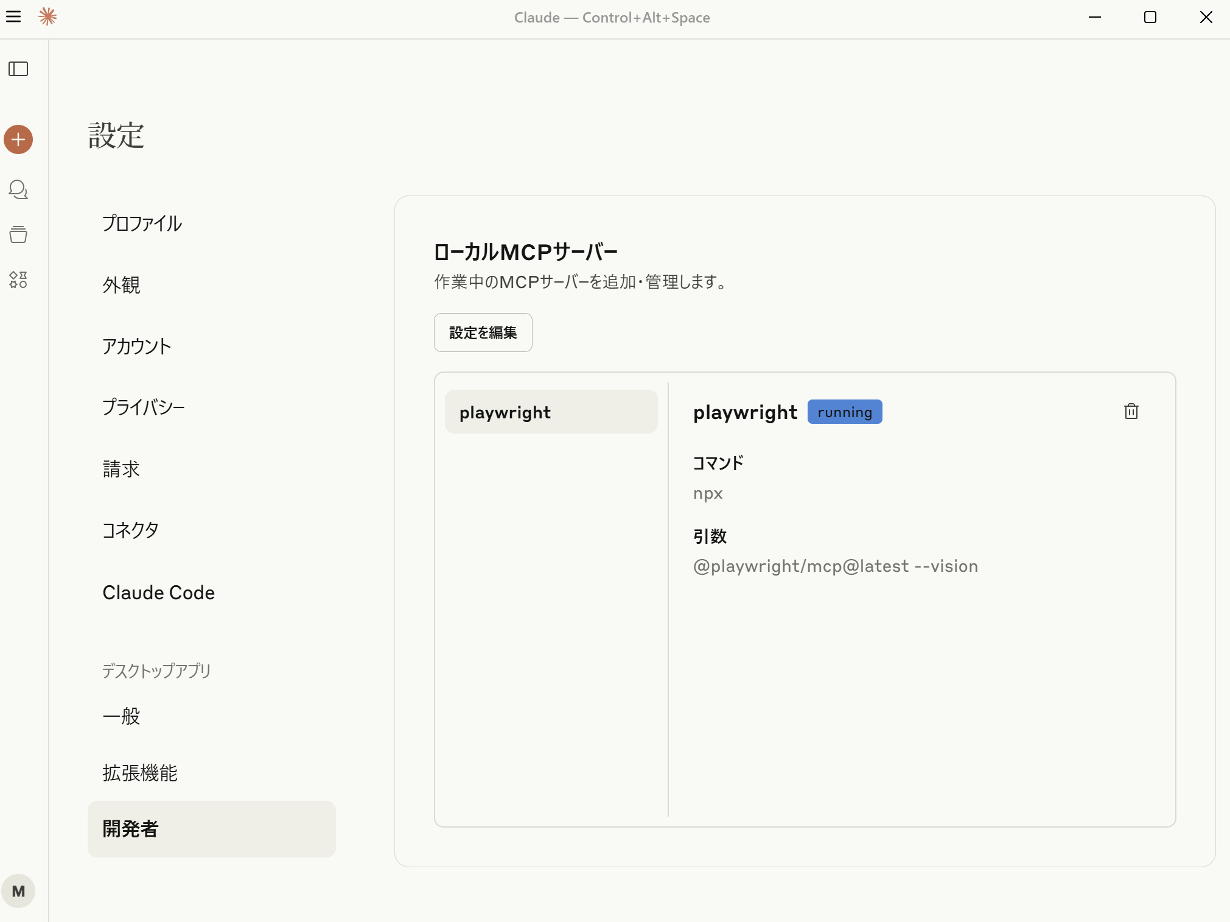Open the 外観 settings section
The image size is (1230, 922).
[211, 285]
